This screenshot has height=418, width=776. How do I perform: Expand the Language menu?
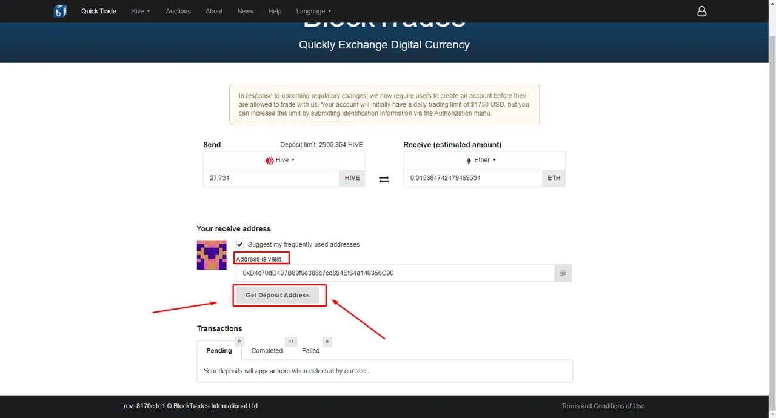pos(313,11)
